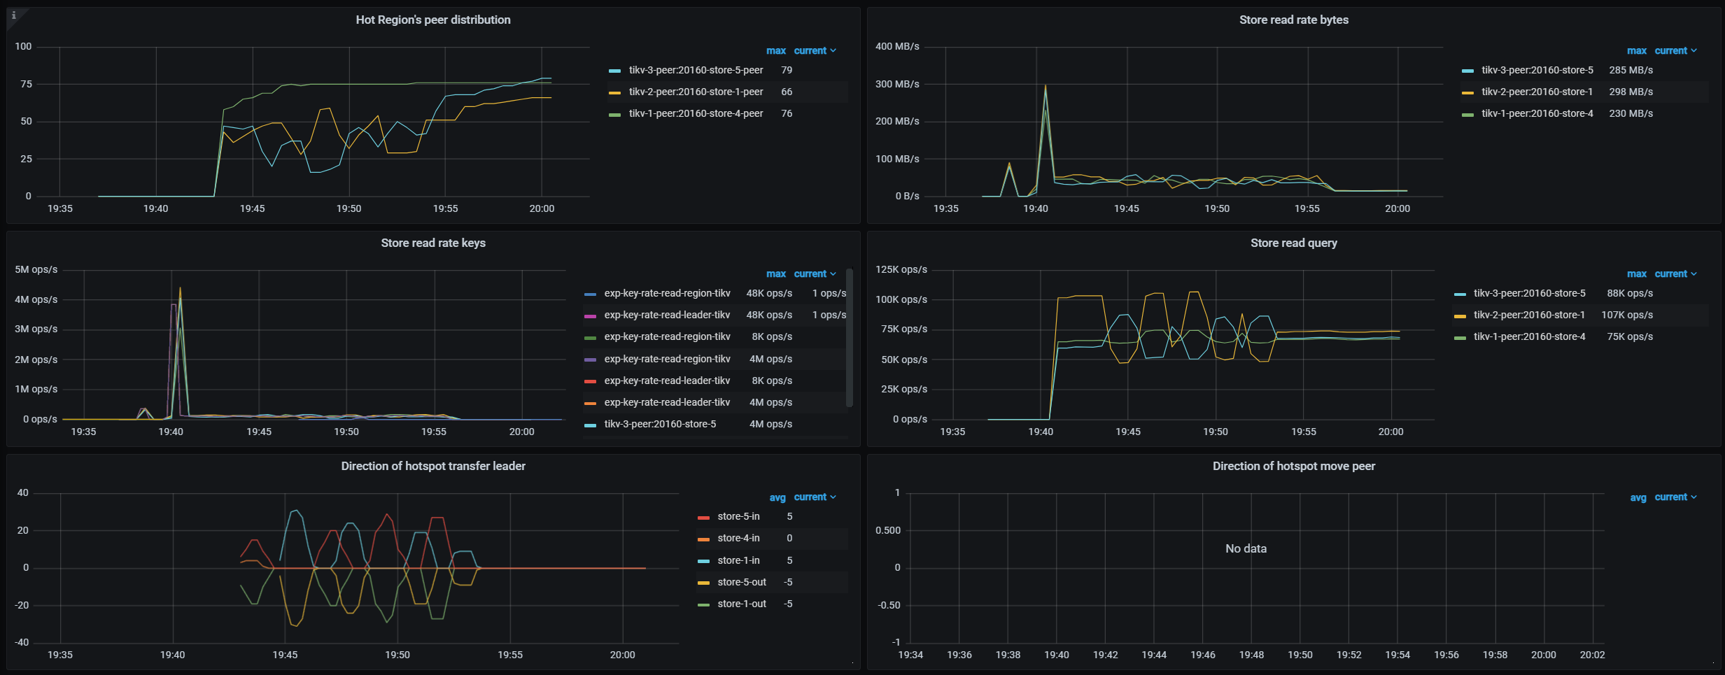Open the current sort dropdown in Store read rate bytes legend

(x=1677, y=50)
